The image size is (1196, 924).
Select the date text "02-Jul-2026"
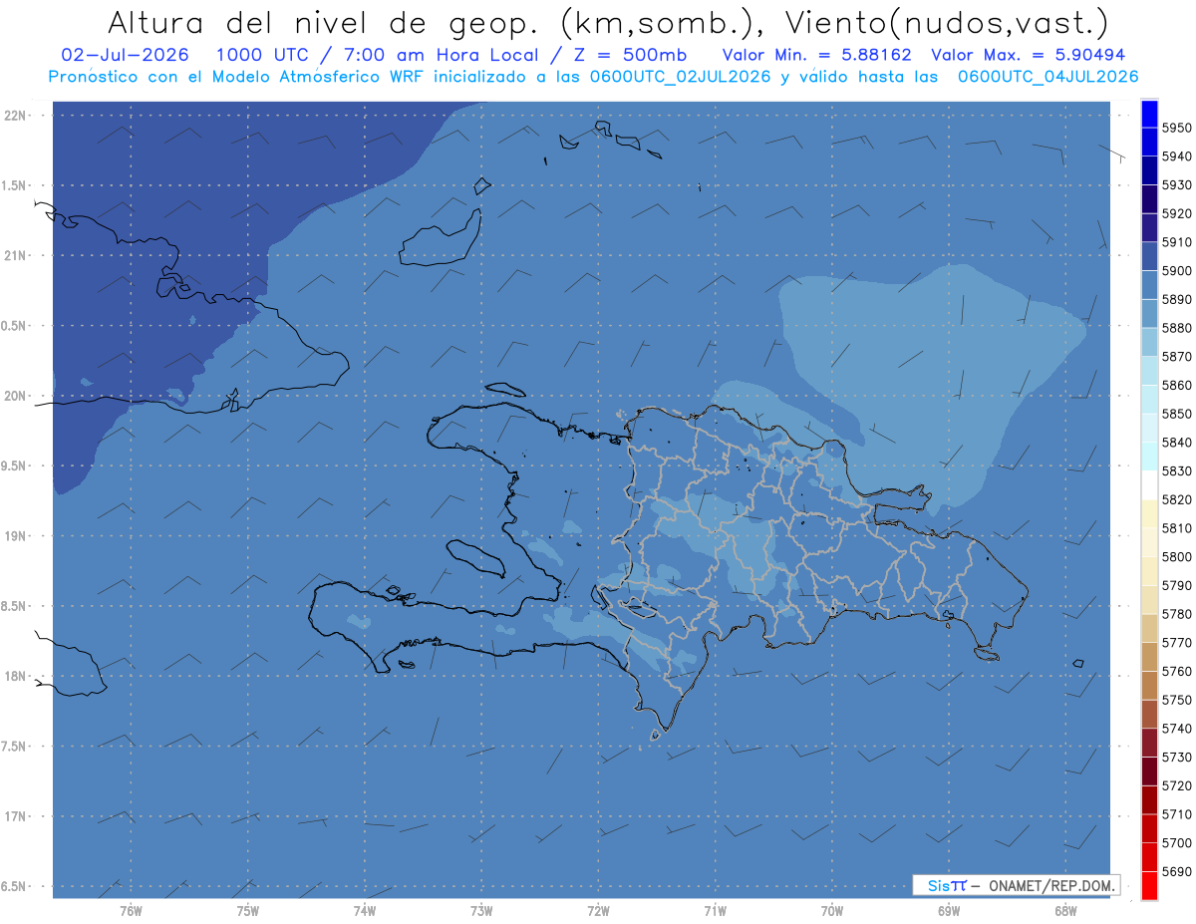(125, 55)
